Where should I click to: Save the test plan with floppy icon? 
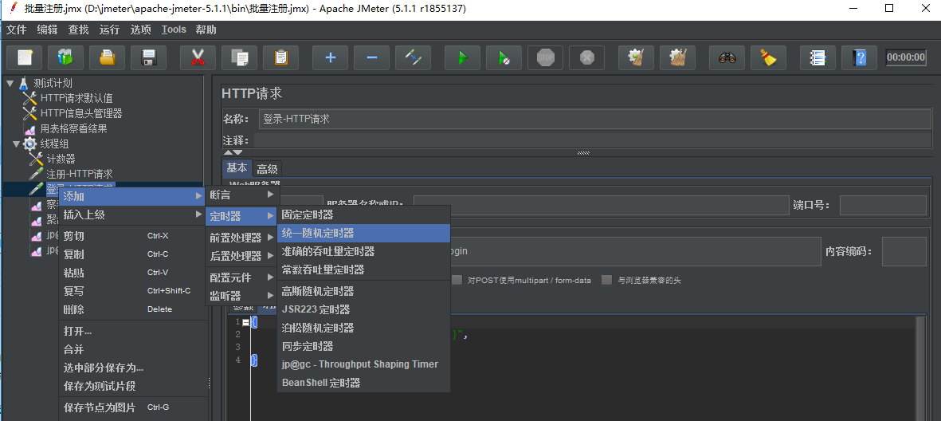tap(148, 57)
